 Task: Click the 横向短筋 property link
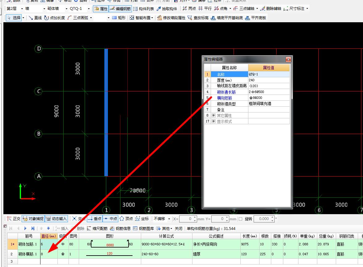(x=224, y=98)
